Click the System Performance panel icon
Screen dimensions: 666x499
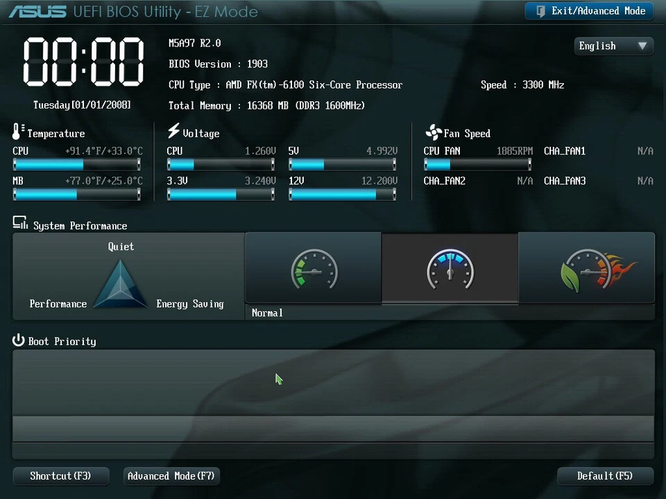click(19, 223)
